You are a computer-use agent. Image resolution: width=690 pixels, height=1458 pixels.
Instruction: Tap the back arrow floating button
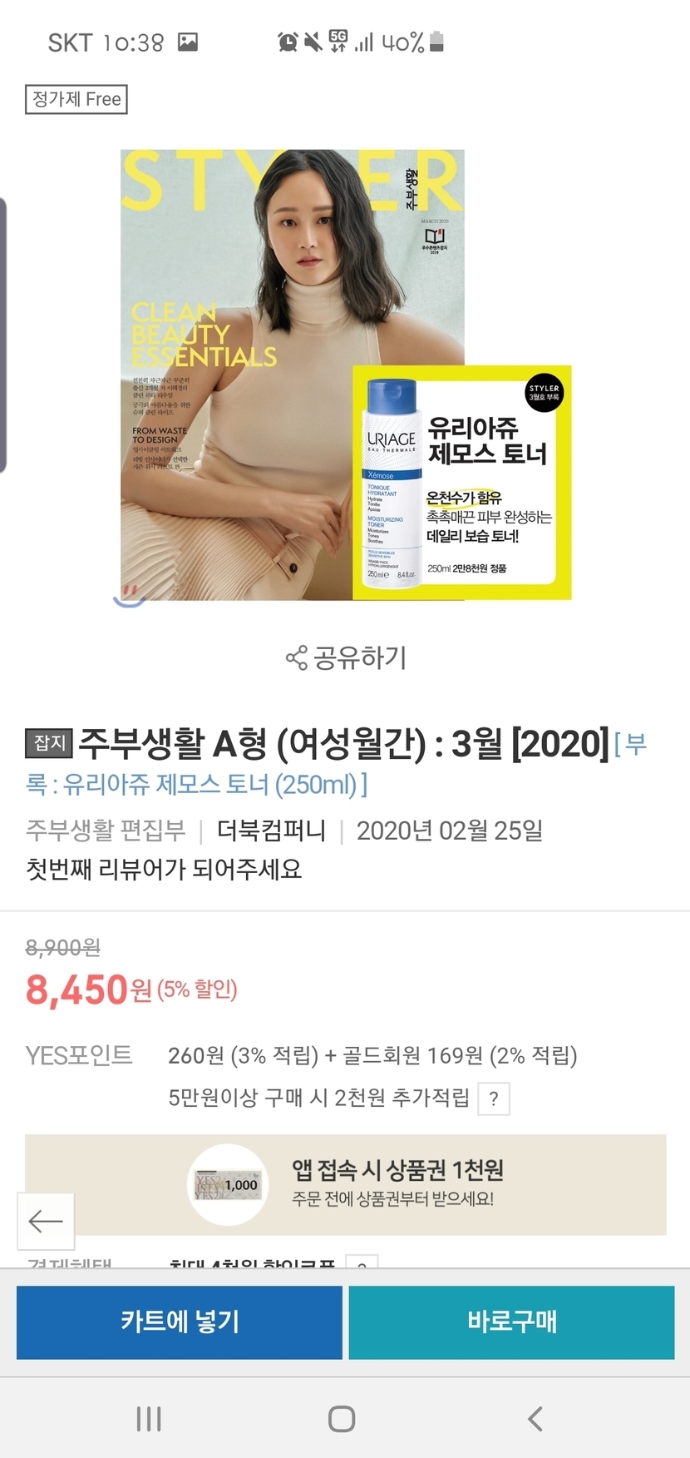(46, 1221)
